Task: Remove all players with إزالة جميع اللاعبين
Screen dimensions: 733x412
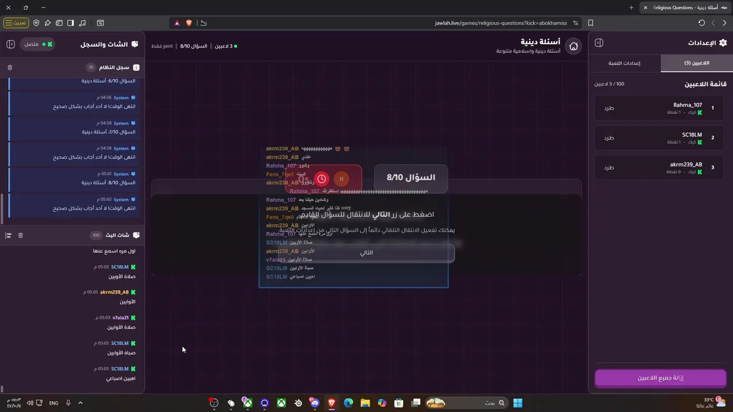Action: point(660,378)
